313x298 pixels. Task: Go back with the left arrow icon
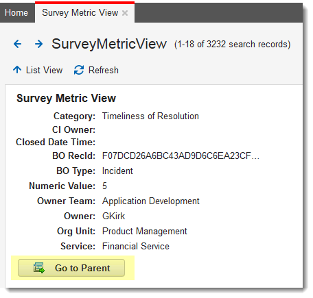pyautogui.click(x=17, y=44)
